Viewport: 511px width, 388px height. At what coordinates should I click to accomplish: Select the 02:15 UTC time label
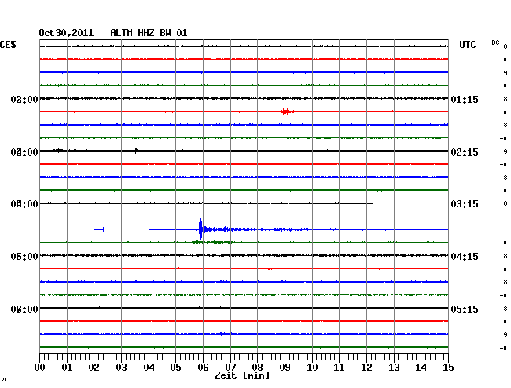click(x=465, y=152)
